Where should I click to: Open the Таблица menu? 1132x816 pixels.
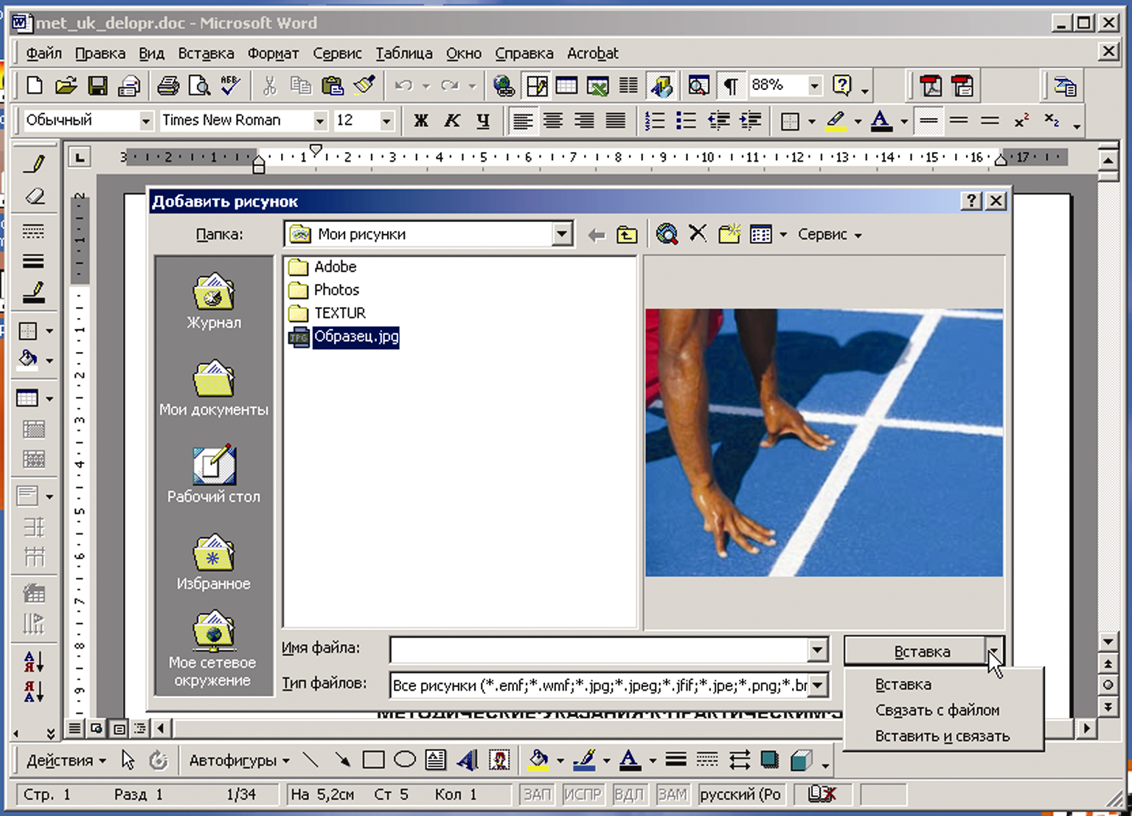click(x=404, y=54)
